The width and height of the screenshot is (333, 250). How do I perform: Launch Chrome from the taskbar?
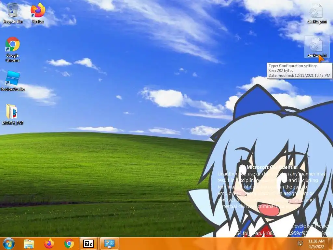coord(69,243)
